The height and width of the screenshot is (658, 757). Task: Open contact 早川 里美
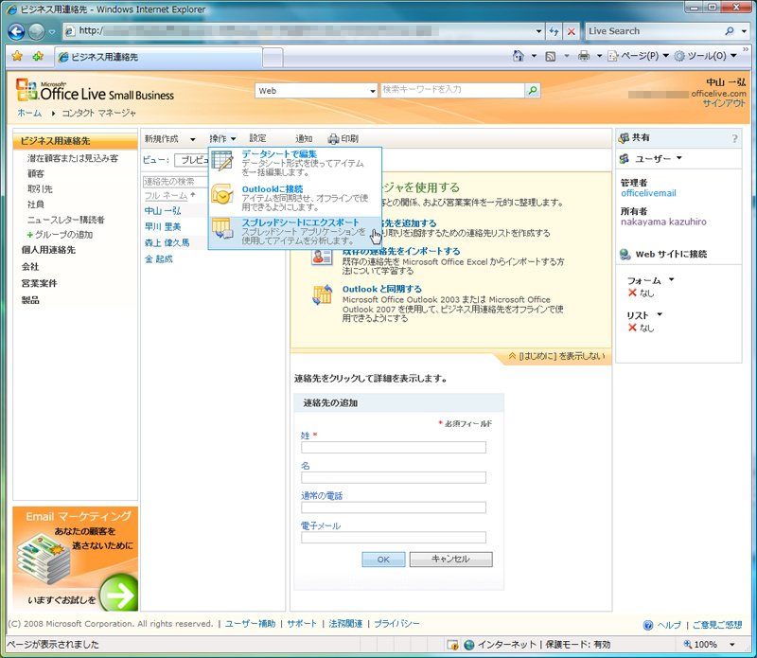[163, 226]
